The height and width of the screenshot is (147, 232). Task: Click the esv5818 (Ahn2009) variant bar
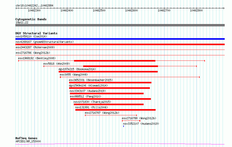click(121, 66)
